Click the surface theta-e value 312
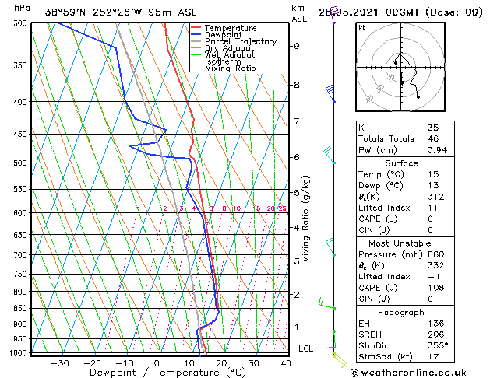This screenshot has height=378, width=490. click(x=435, y=197)
